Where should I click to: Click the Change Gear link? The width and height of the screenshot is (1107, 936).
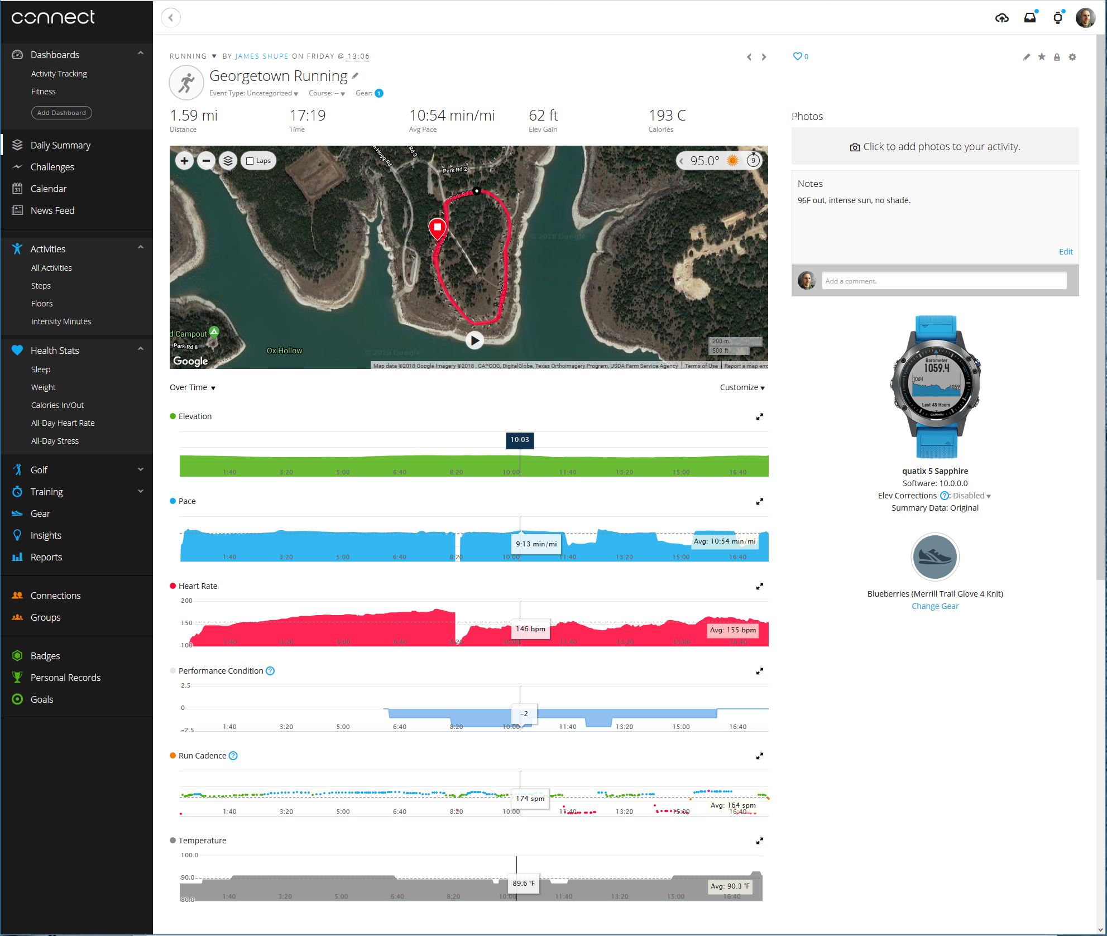click(935, 606)
